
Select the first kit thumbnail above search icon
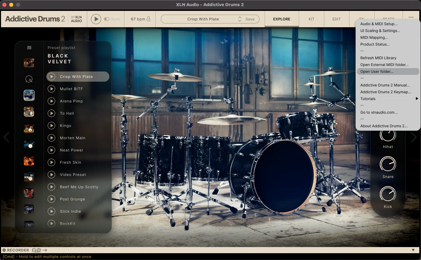(29, 63)
